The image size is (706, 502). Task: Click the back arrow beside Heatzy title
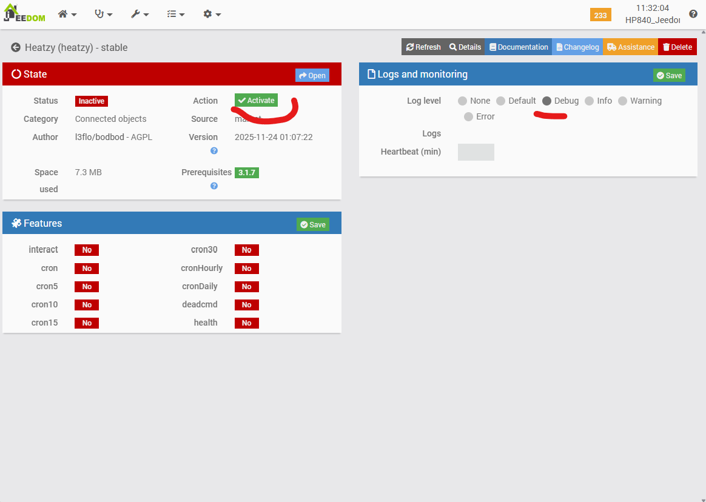(x=16, y=47)
